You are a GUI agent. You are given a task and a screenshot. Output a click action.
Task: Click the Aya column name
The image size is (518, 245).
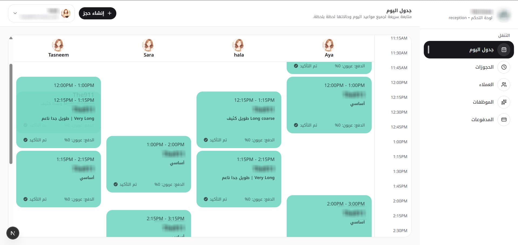point(329,55)
